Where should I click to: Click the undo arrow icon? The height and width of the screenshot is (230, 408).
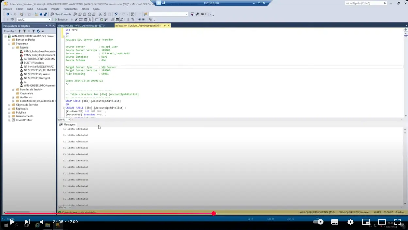pos(116,14)
